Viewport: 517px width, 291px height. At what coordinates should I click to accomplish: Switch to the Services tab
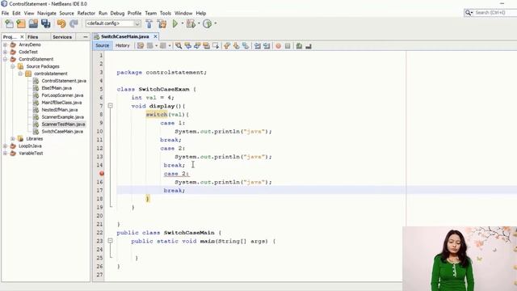[62, 37]
